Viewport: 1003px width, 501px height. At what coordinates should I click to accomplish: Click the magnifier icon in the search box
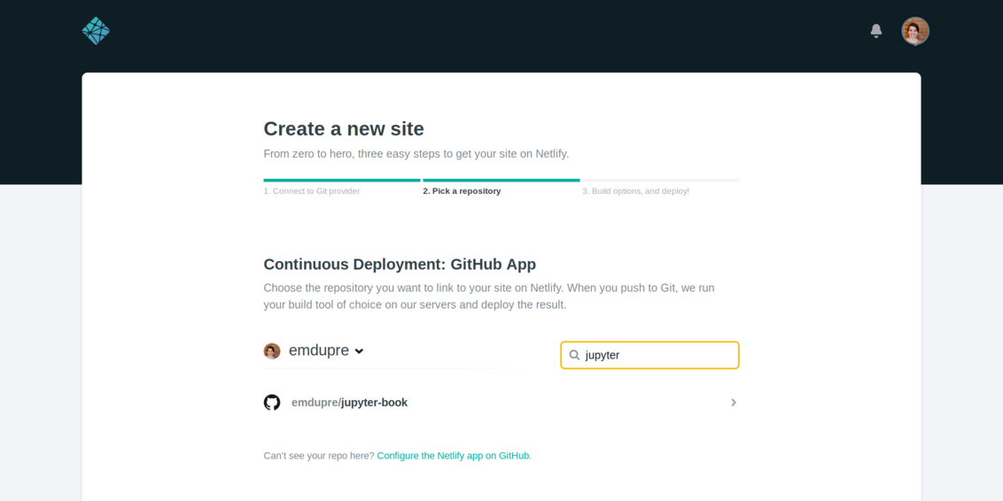pos(574,355)
